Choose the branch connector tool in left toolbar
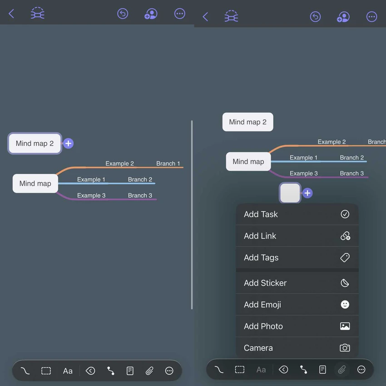 110,371
